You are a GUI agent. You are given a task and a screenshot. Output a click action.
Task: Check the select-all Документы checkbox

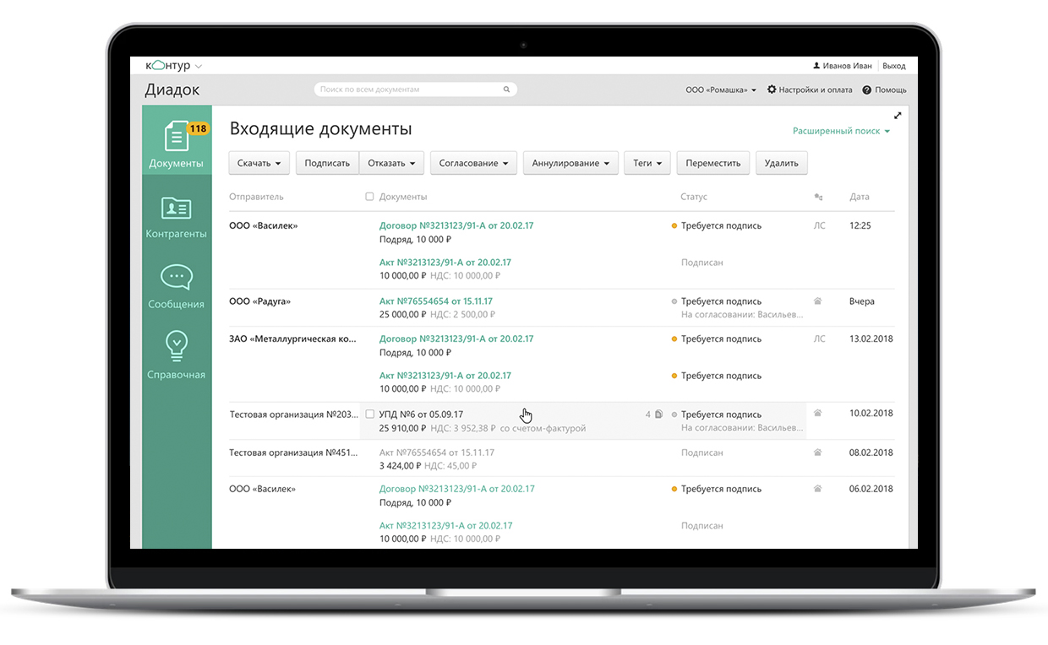[x=369, y=196]
